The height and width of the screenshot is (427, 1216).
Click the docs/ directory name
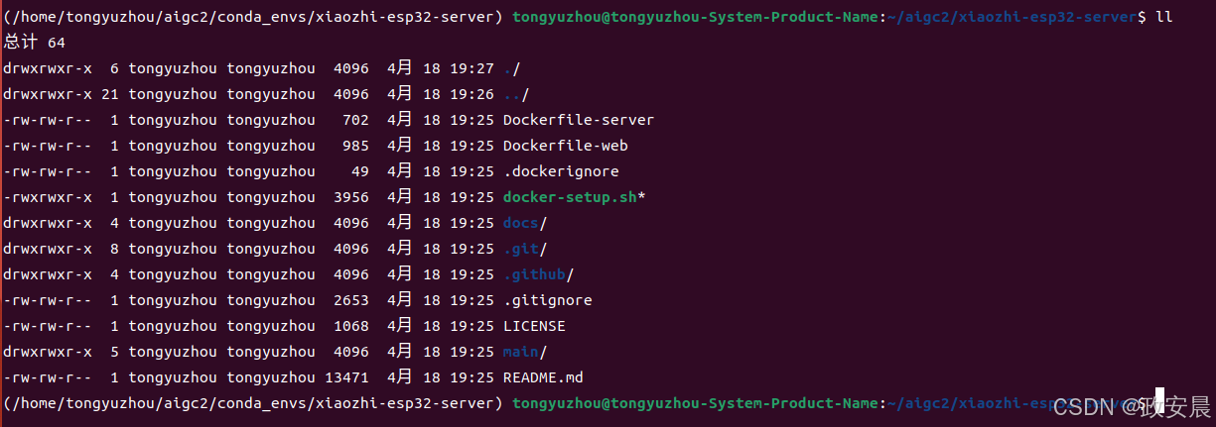click(x=525, y=223)
